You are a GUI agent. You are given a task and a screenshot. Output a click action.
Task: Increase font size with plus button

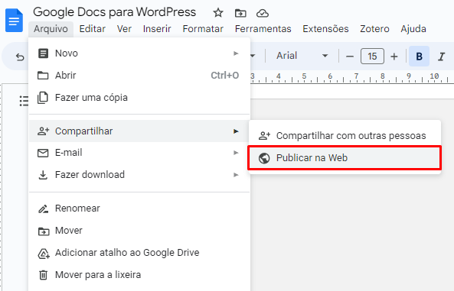pyautogui.click(x=394, y=57)
